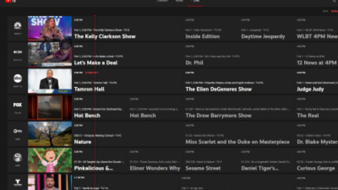
Task: Select the CBS channel logo
Action: (x=18, y=52)
